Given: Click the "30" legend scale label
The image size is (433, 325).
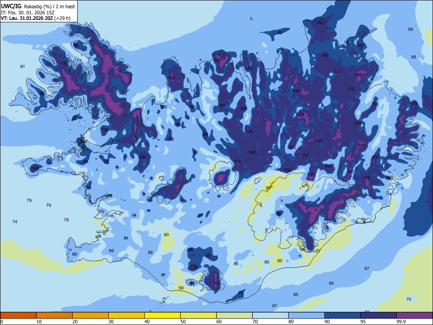Looking at the screenshot, I should pyautogui.click(x=111, y=322).
